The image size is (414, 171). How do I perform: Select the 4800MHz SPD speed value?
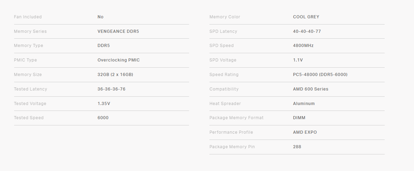(x=303, y=46)
